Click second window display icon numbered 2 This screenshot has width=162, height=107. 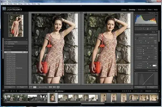(7, 91)
